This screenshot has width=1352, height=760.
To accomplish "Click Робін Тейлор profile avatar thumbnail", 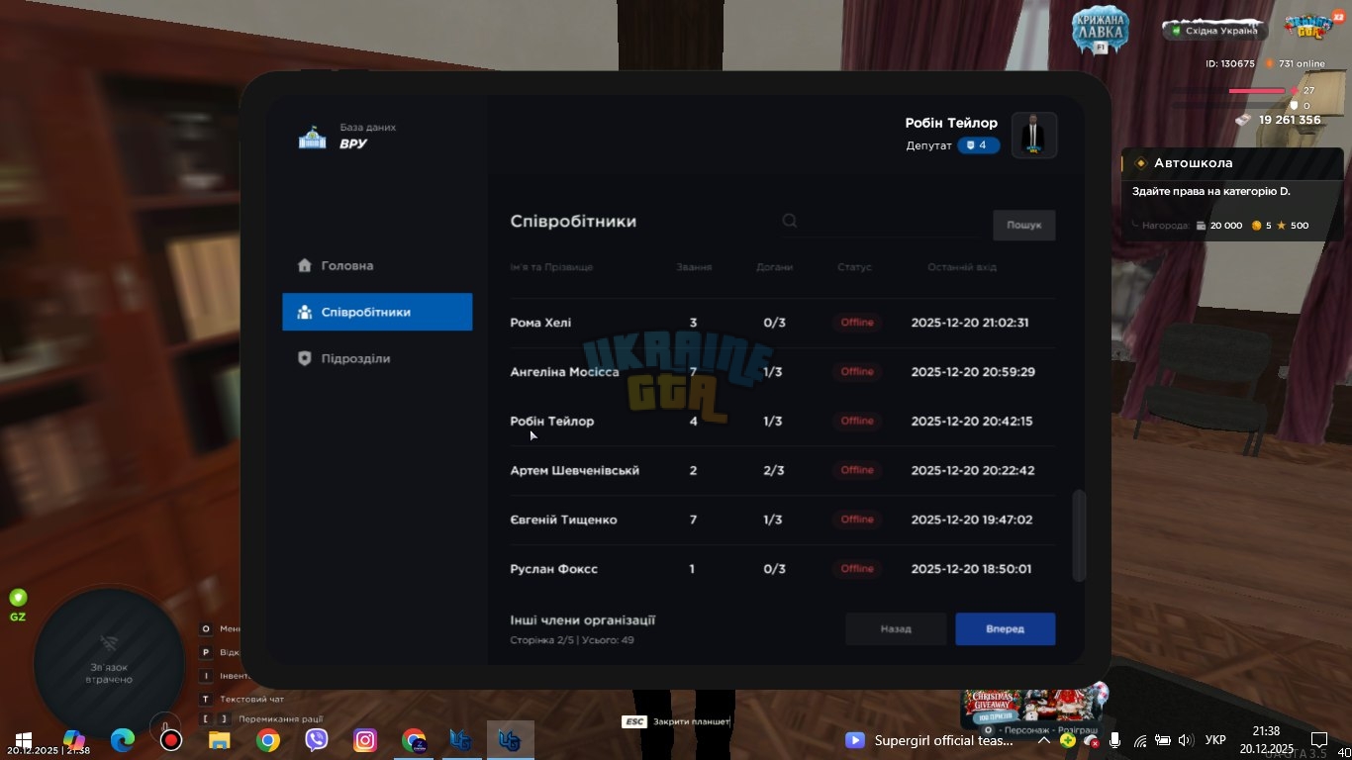I will (x=1033, y=135).
